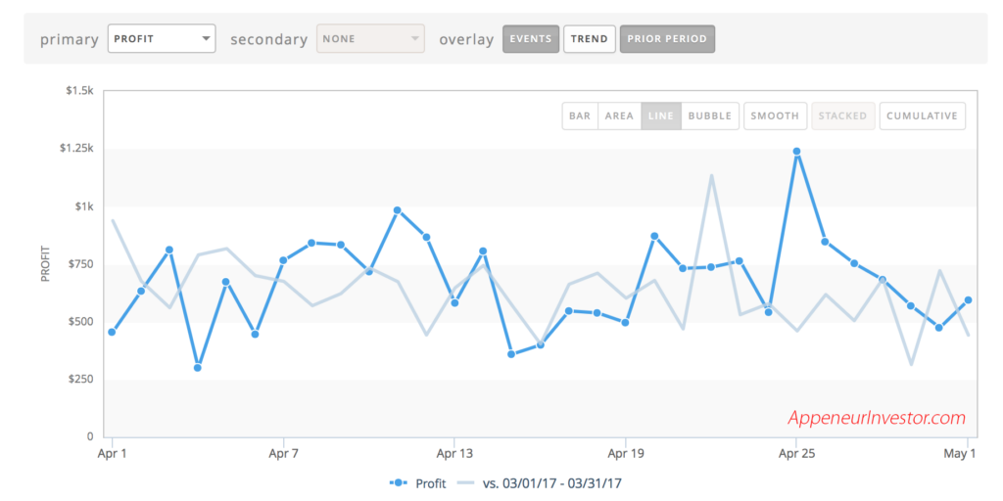Viewport: 1003px width, 501px height.
Task: Toggle the EVENTS overlay
Action: pyautogui.click(x=531, y=39)
